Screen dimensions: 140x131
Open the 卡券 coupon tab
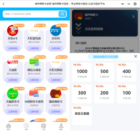point(26,127)
